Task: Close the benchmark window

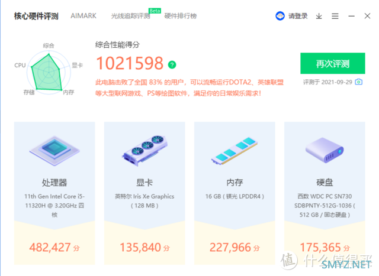Action: (x=367, y=16)
